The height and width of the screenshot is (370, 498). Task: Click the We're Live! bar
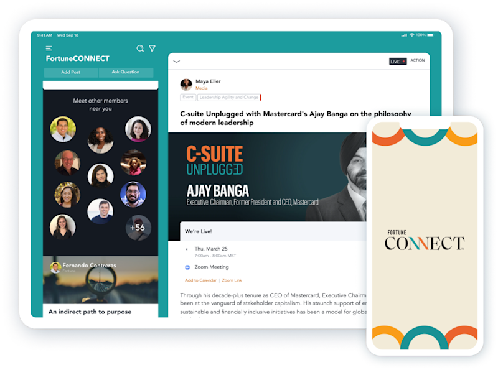[x=273, y=231]
